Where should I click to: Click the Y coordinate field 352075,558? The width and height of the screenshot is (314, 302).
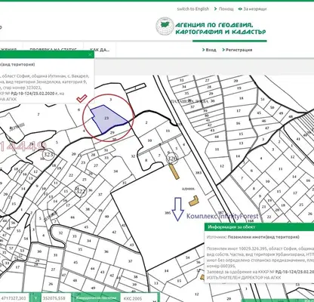[55, 298]
